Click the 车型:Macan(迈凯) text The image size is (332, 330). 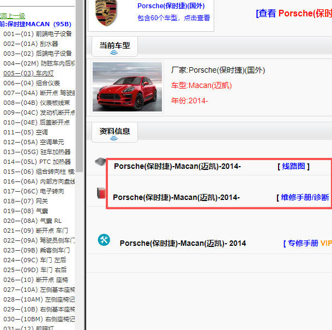click(201, 85)
